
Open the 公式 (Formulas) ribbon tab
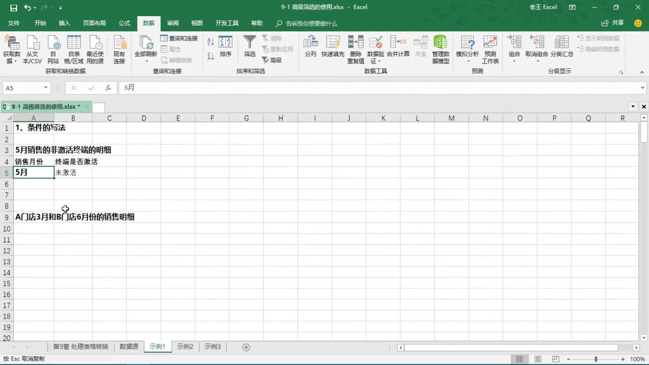click(124, 23)
